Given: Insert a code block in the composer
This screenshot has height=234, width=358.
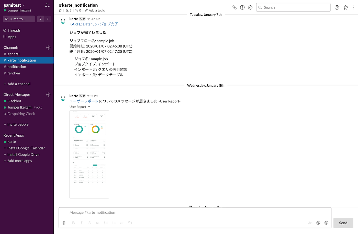Looking at the screenshot, I should point(130,223).
